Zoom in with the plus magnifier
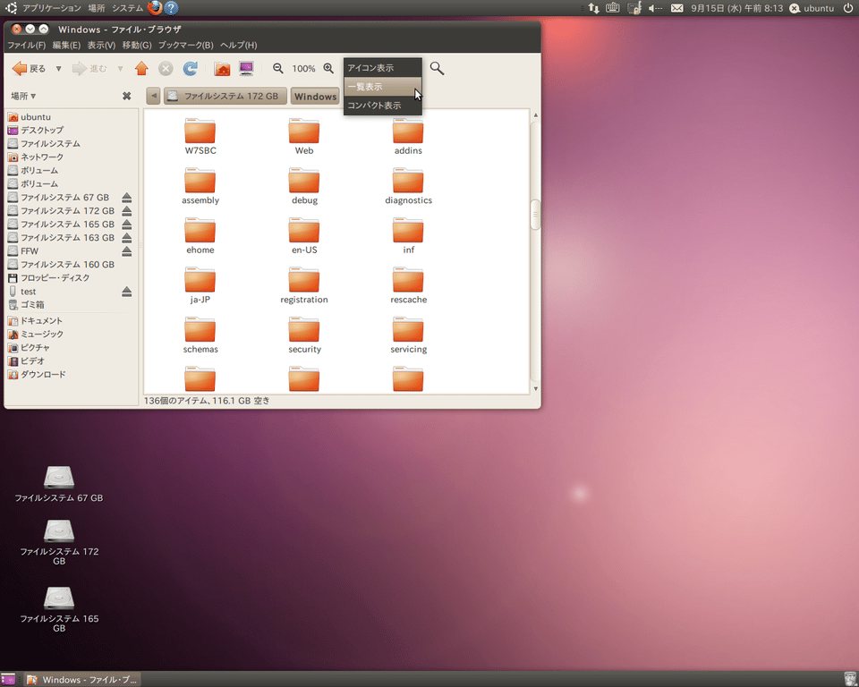Screen dimensions: 859x687 click(328, 69)
